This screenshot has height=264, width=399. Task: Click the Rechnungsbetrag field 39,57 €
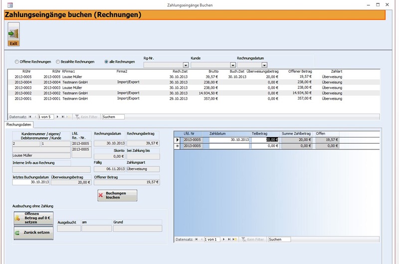point(143,143)
